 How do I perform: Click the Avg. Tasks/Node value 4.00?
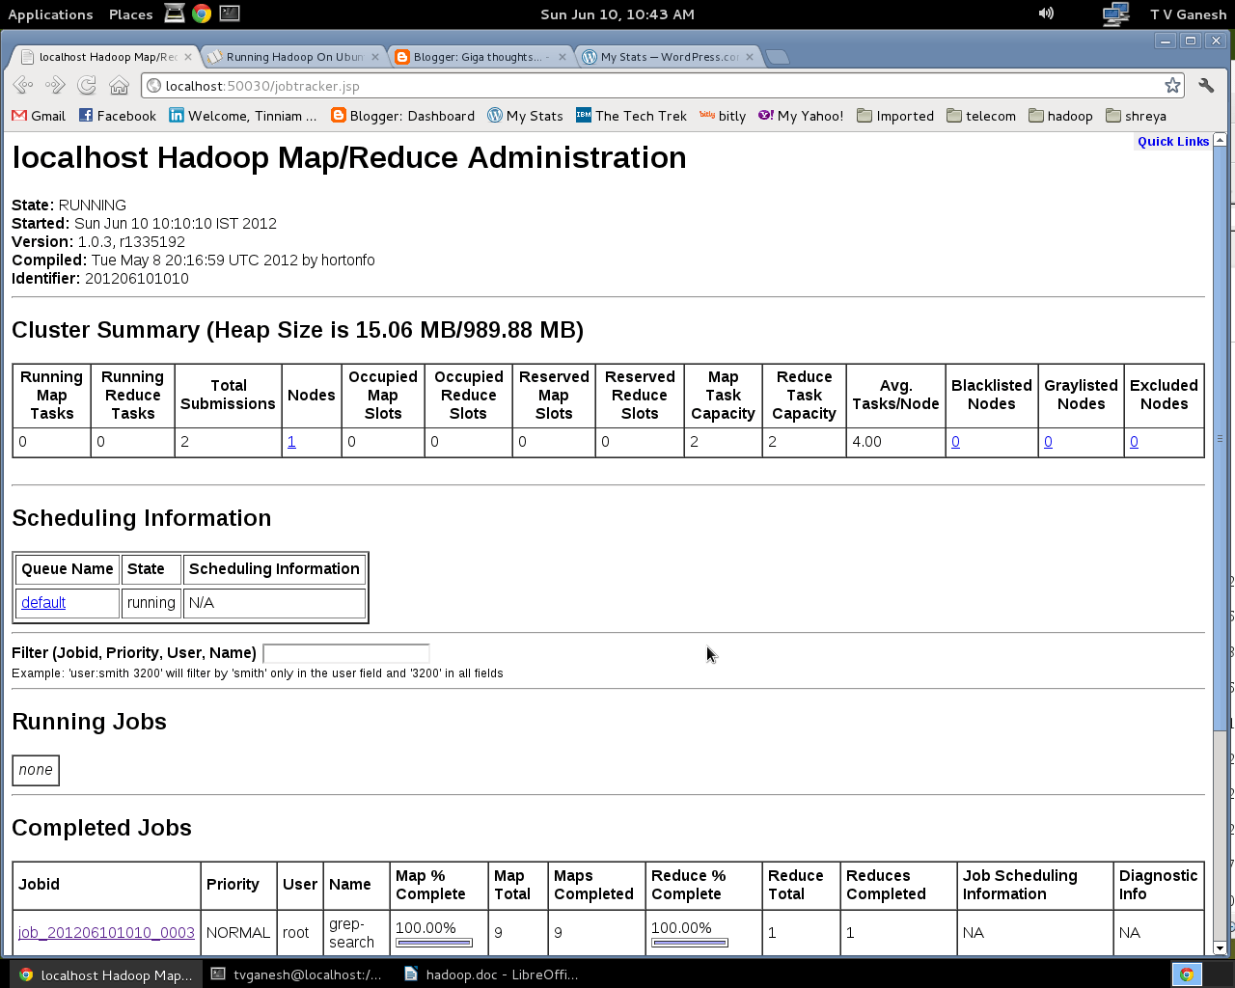click(866, 442)
